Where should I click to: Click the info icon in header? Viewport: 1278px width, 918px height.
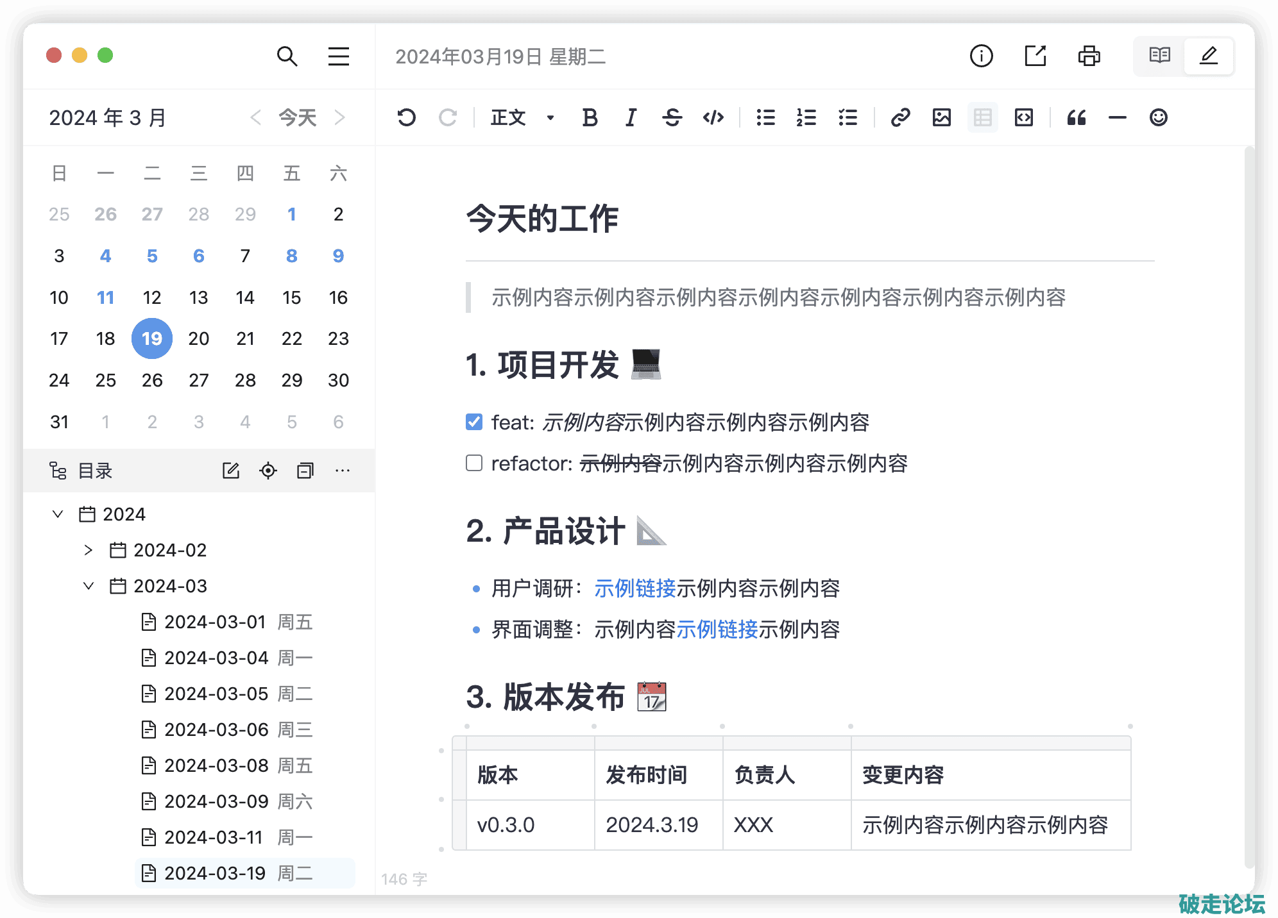coord(981,56)
